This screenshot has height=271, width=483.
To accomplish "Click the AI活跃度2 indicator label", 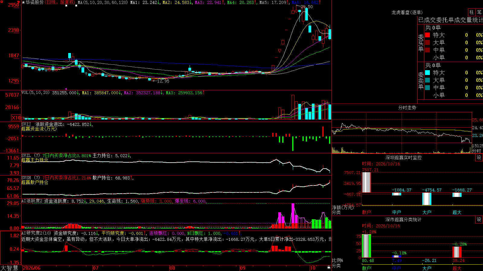I will (32, 201).
